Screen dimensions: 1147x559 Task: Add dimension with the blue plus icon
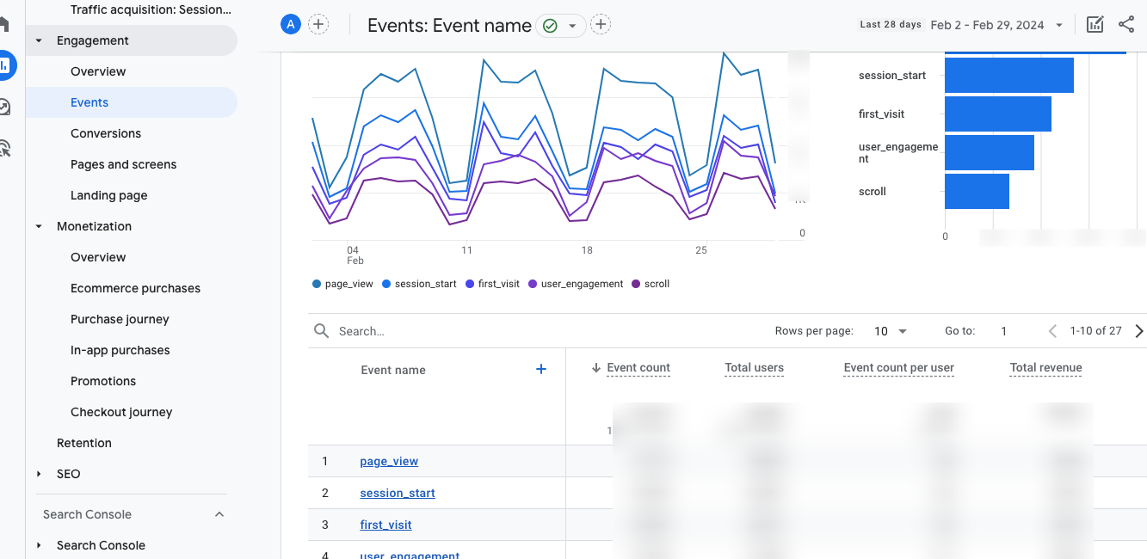click(x=541, y=369)
